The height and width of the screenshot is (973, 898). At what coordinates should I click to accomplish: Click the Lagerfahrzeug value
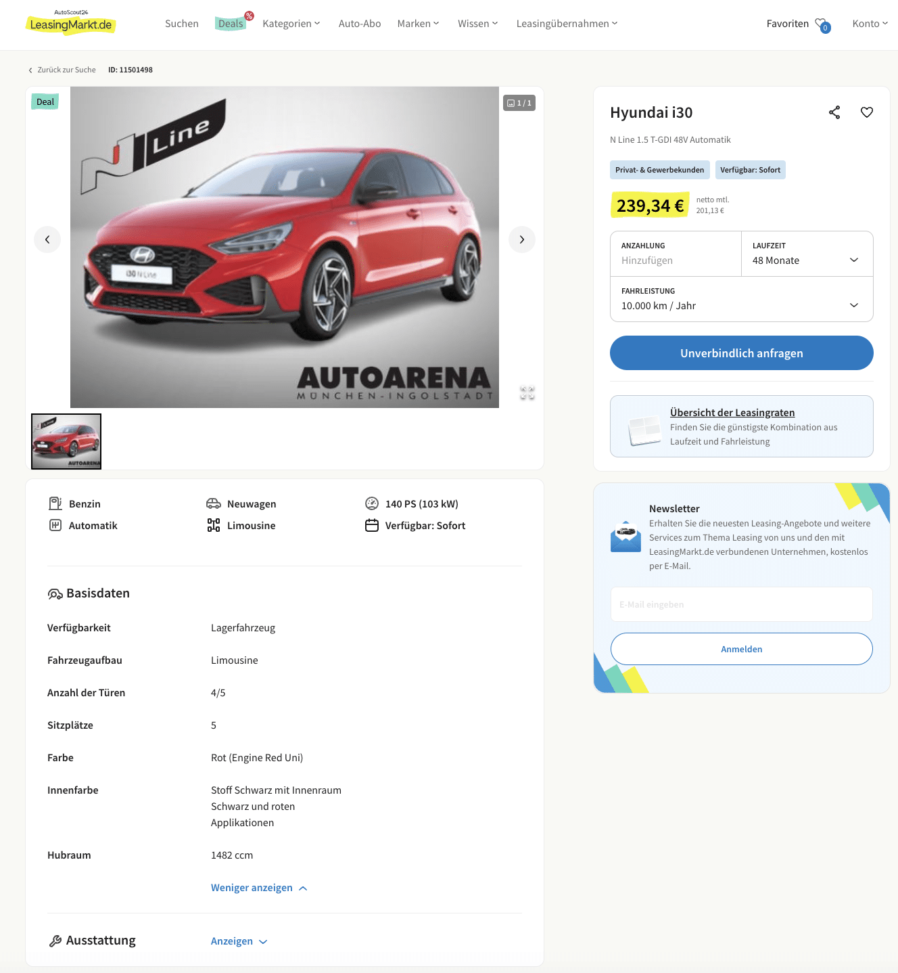[243, 628]
